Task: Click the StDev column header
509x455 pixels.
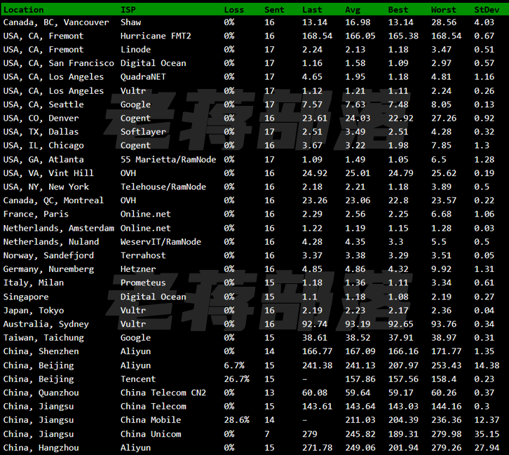Action: click(x=487, y=10)
